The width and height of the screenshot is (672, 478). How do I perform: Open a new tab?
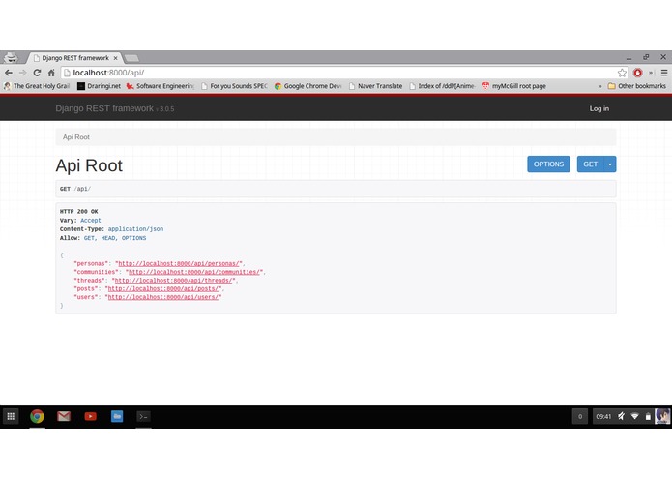click(131, 58)
